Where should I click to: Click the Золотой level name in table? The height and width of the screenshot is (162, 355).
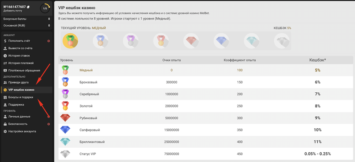click(86, 106)
